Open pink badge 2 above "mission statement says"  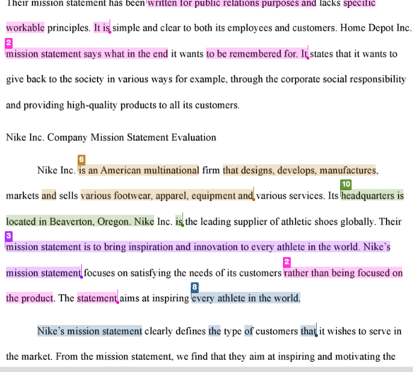(8, 43)
